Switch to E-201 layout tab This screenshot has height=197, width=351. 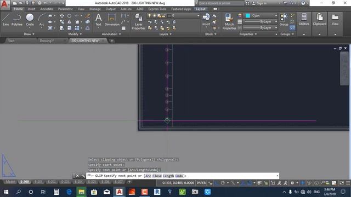click(38, 182)
